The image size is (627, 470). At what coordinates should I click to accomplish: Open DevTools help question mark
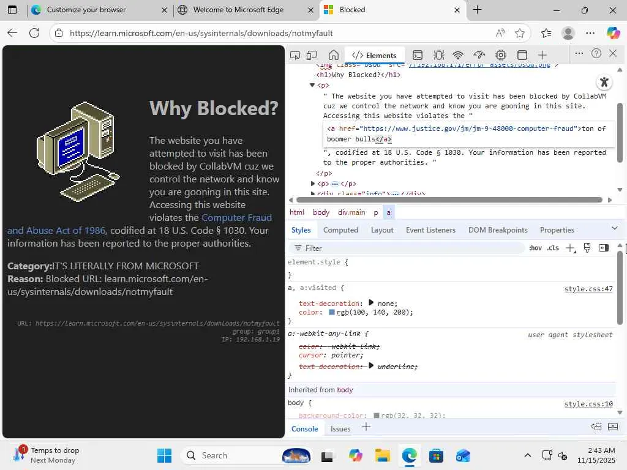pos(596,54)
